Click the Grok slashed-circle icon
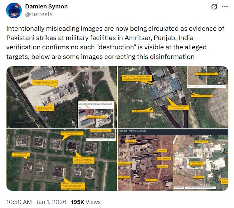Screen dimensions: 234x208 [214, 7]
